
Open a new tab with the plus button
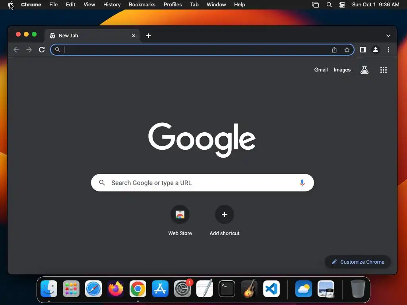coord(149,35)
